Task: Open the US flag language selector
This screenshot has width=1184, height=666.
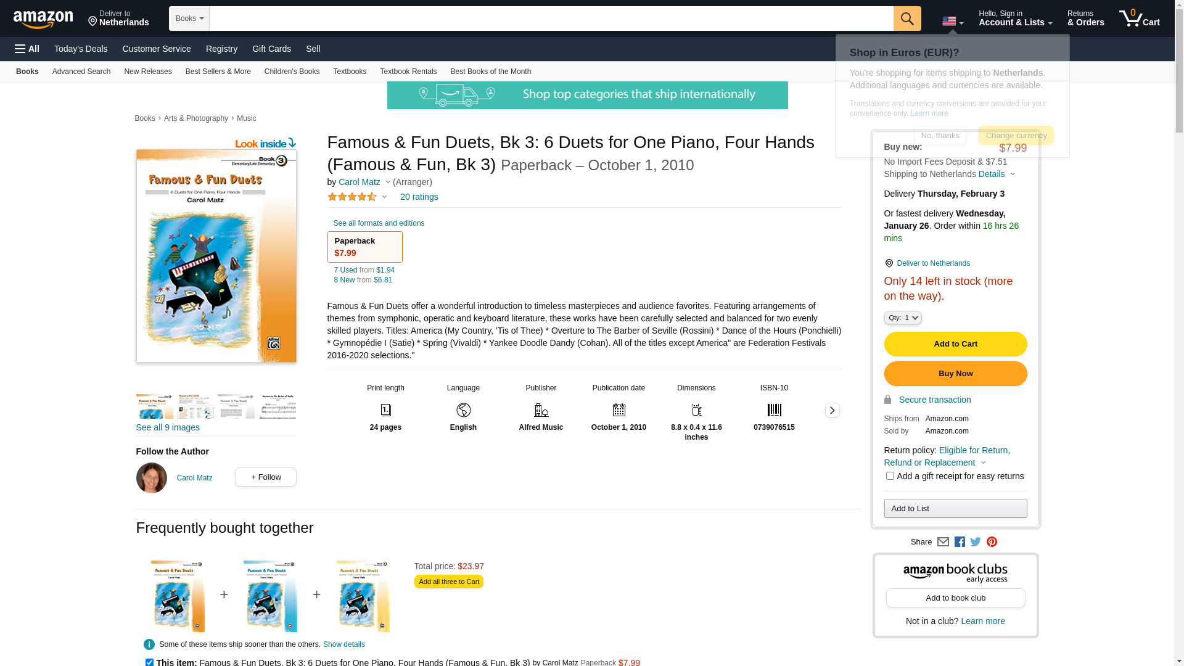Action: [x=953, y=22]
